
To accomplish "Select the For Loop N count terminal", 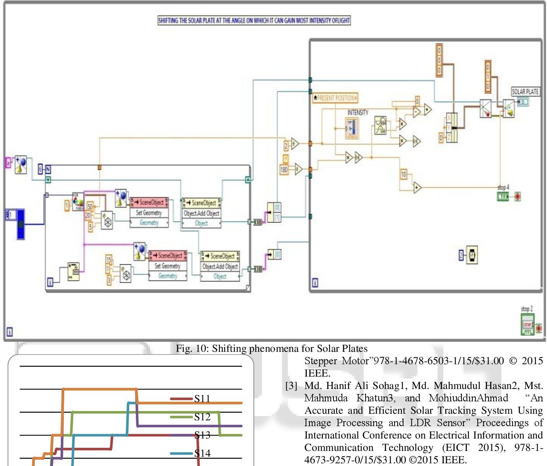I will pyautogui.click(x=48, y=169).
